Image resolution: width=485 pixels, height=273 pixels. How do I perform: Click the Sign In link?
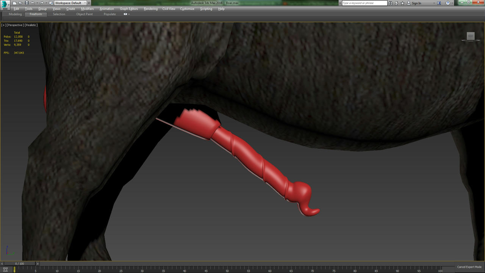(416, 3)
